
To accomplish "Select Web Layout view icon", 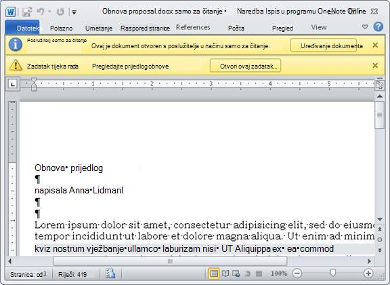I will coord(236,273).
